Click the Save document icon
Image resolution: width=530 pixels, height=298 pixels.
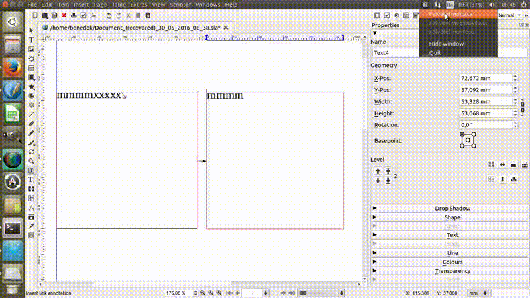click(54, 15)
